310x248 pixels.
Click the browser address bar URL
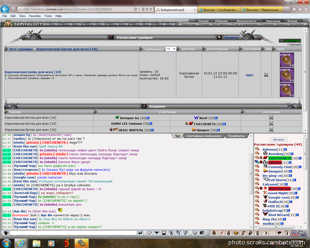(x=67, y=9)
